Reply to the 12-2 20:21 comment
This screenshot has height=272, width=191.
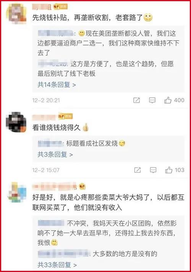pos(152,100)
